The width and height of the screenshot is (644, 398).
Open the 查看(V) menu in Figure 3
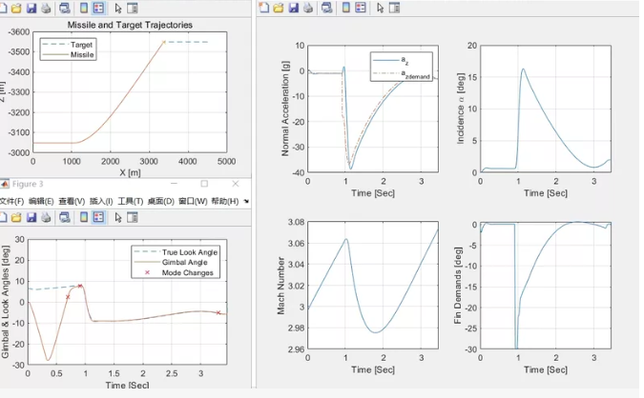72,201
